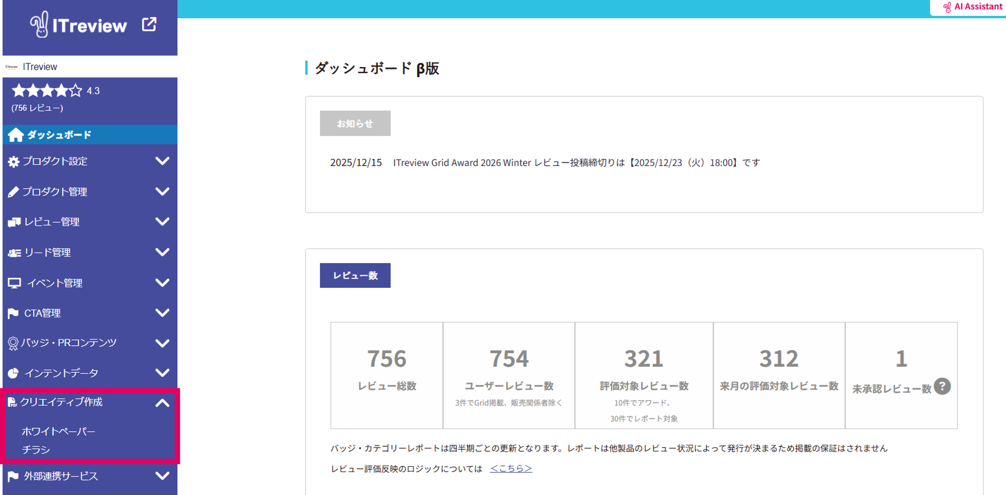Screen dimensions: 1006x495
Task: Click the gear icon for プロダクト設定
Action: point(13,162)
